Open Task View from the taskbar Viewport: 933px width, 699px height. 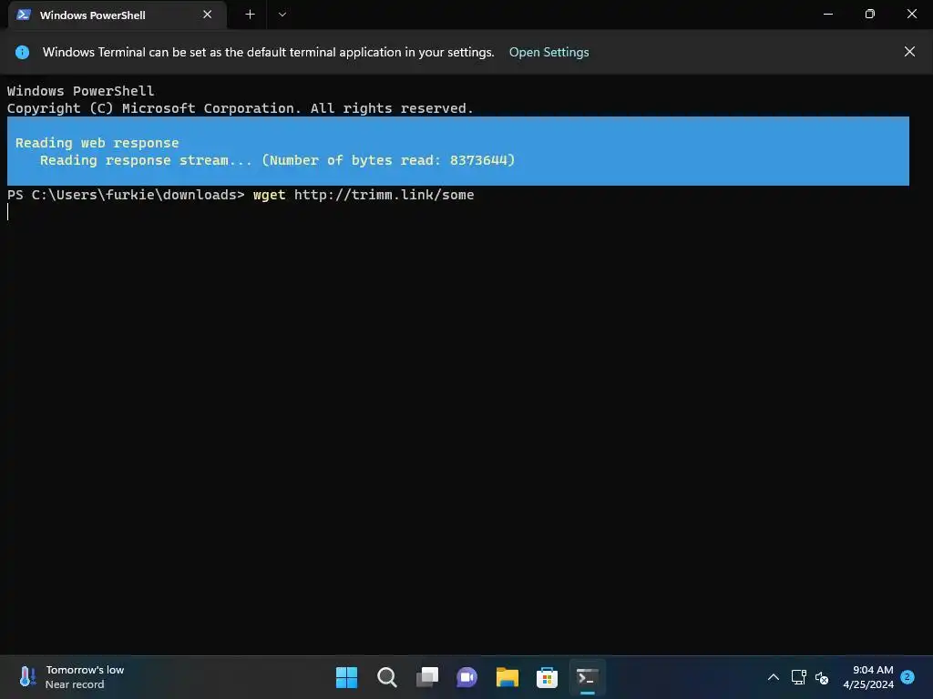click(x=426, y=677)
